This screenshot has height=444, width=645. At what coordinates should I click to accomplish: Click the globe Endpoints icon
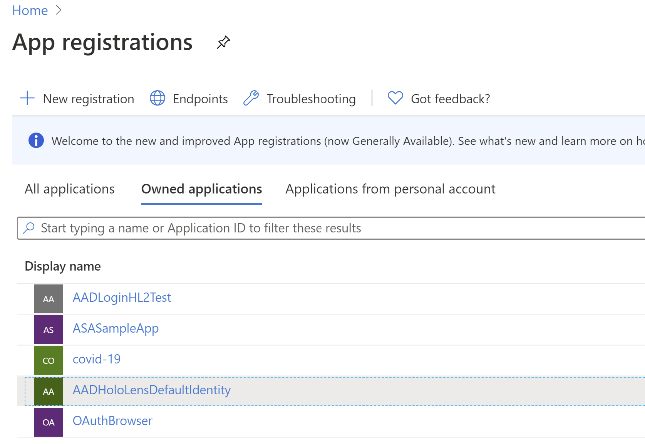tap(157, 98)
